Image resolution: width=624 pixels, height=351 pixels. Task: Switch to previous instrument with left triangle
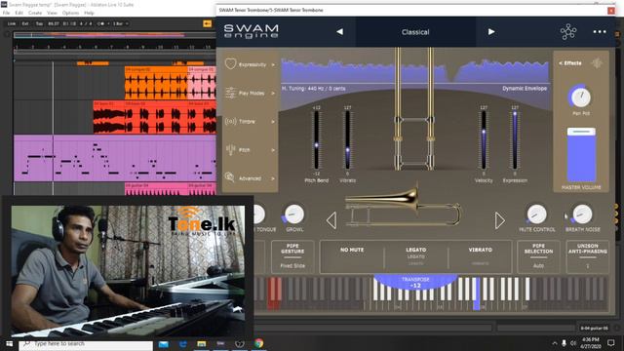(x=331, y=220)
